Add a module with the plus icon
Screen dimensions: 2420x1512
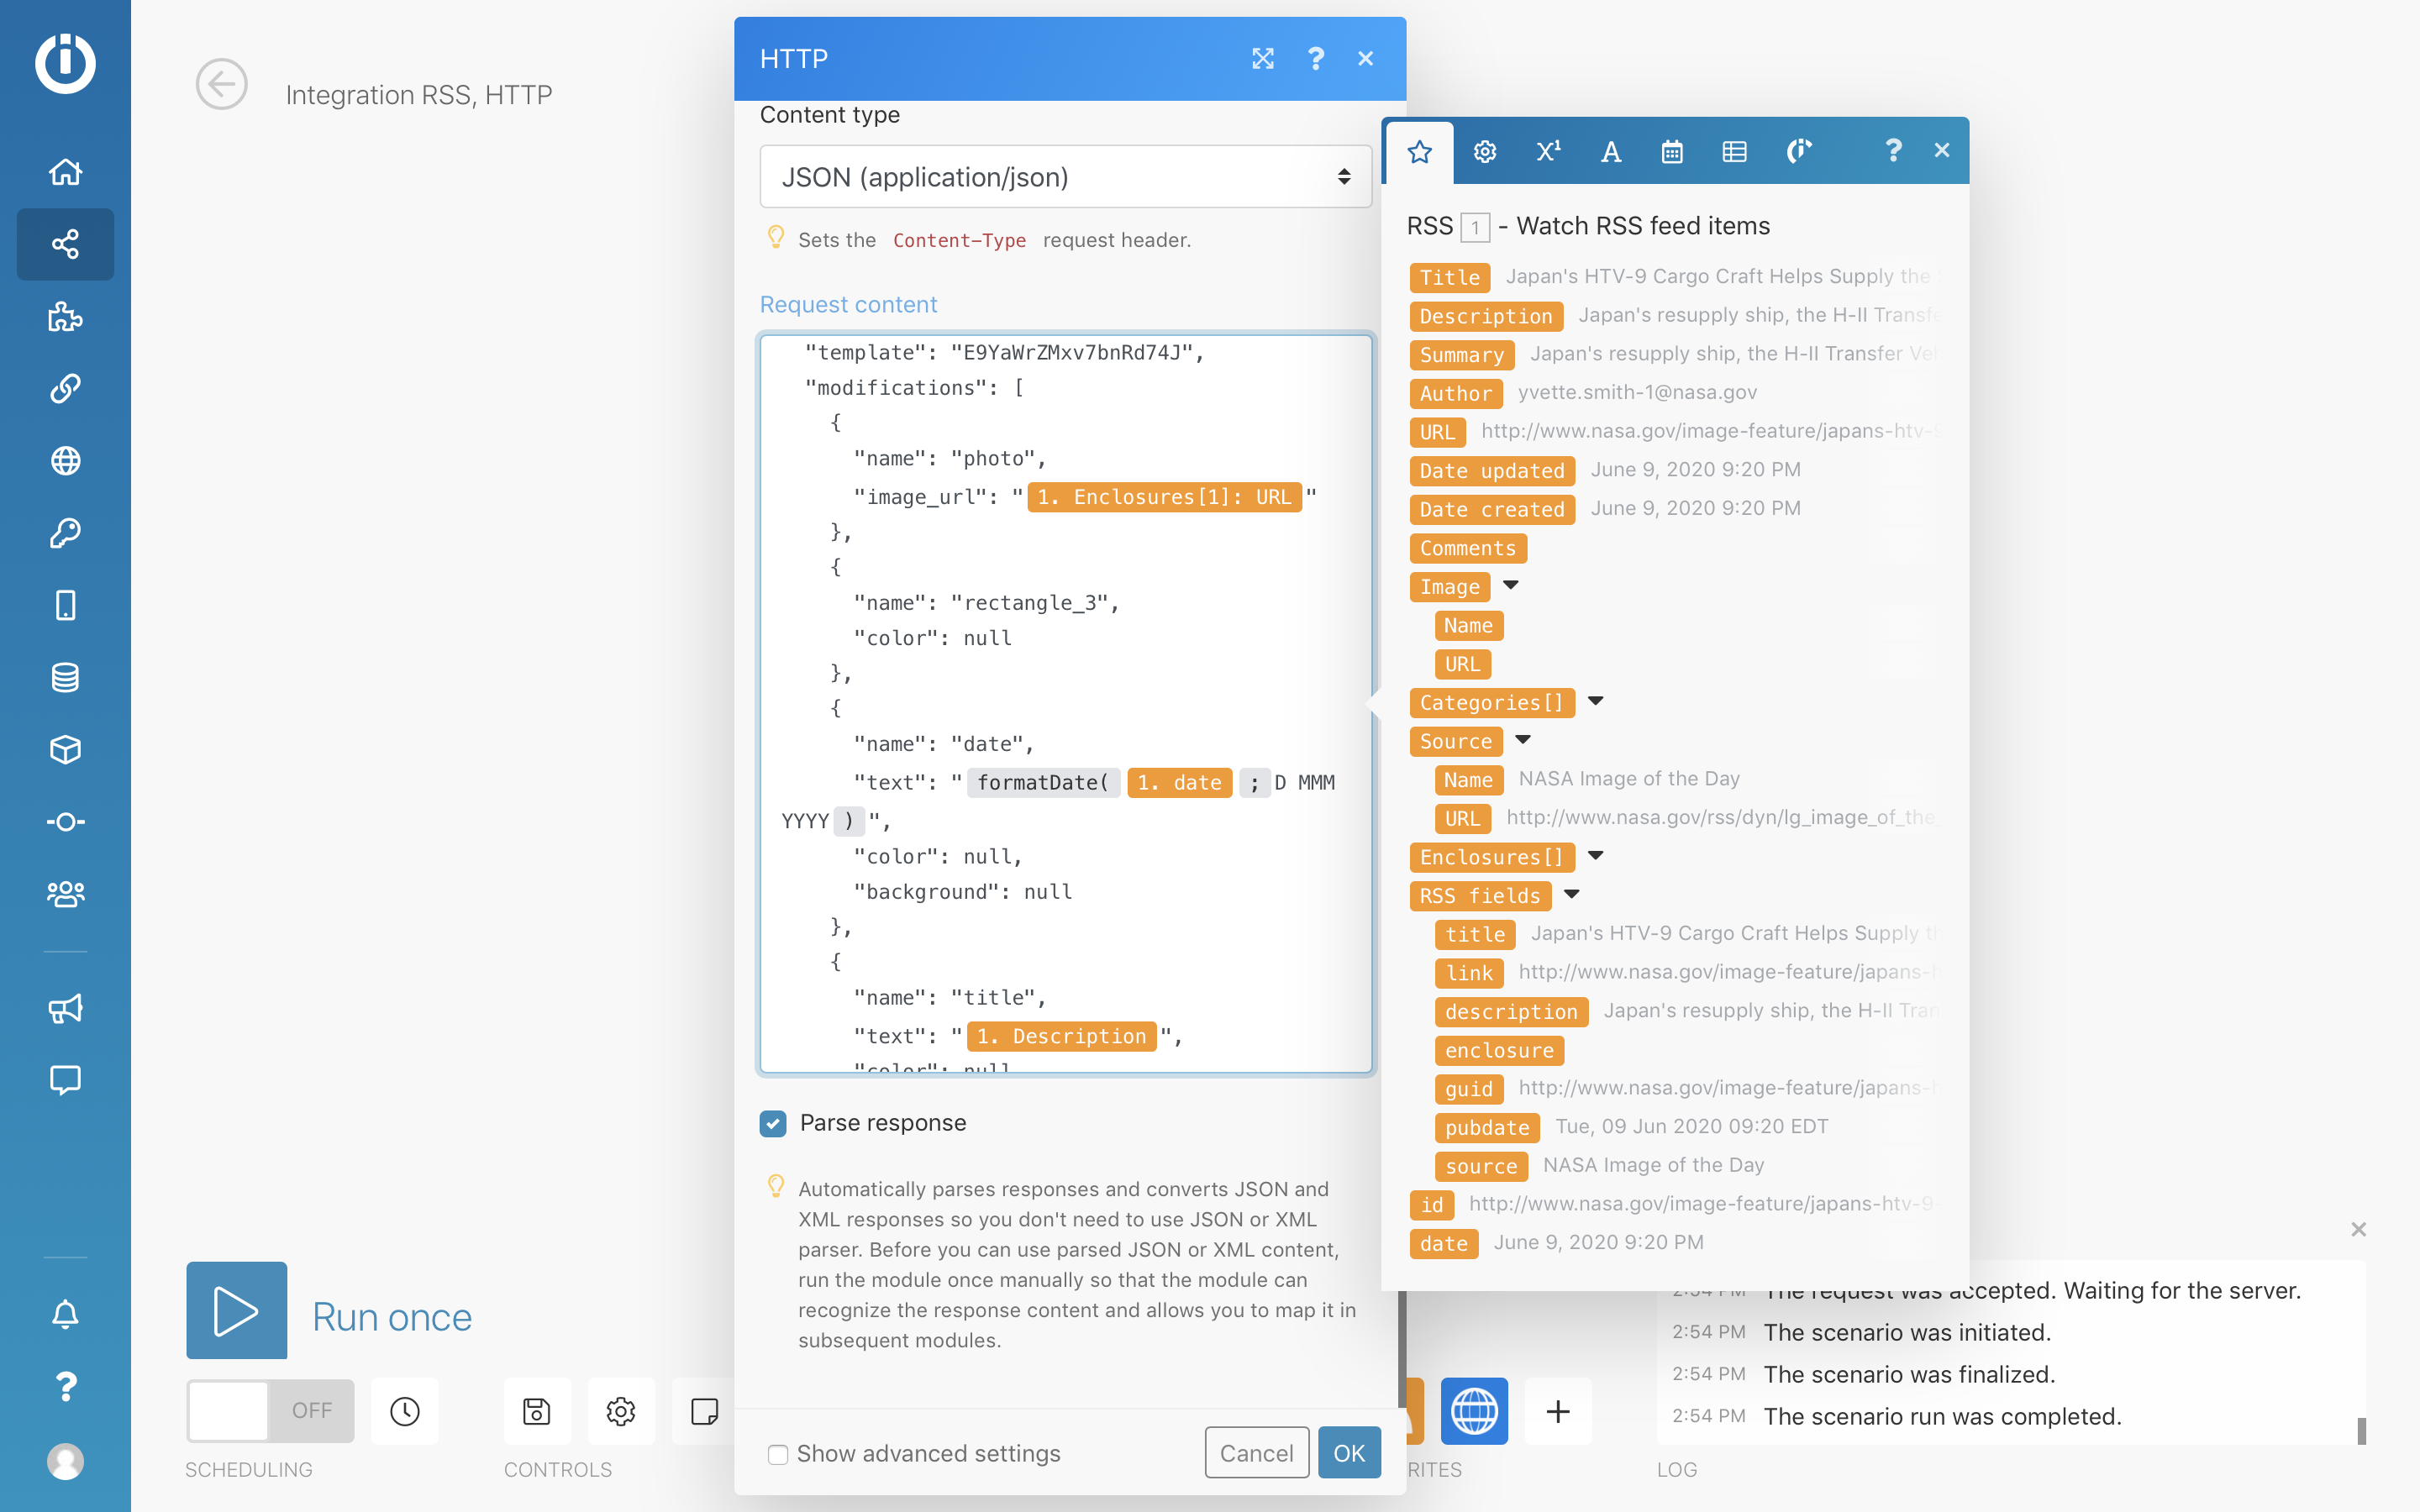1558,1411
